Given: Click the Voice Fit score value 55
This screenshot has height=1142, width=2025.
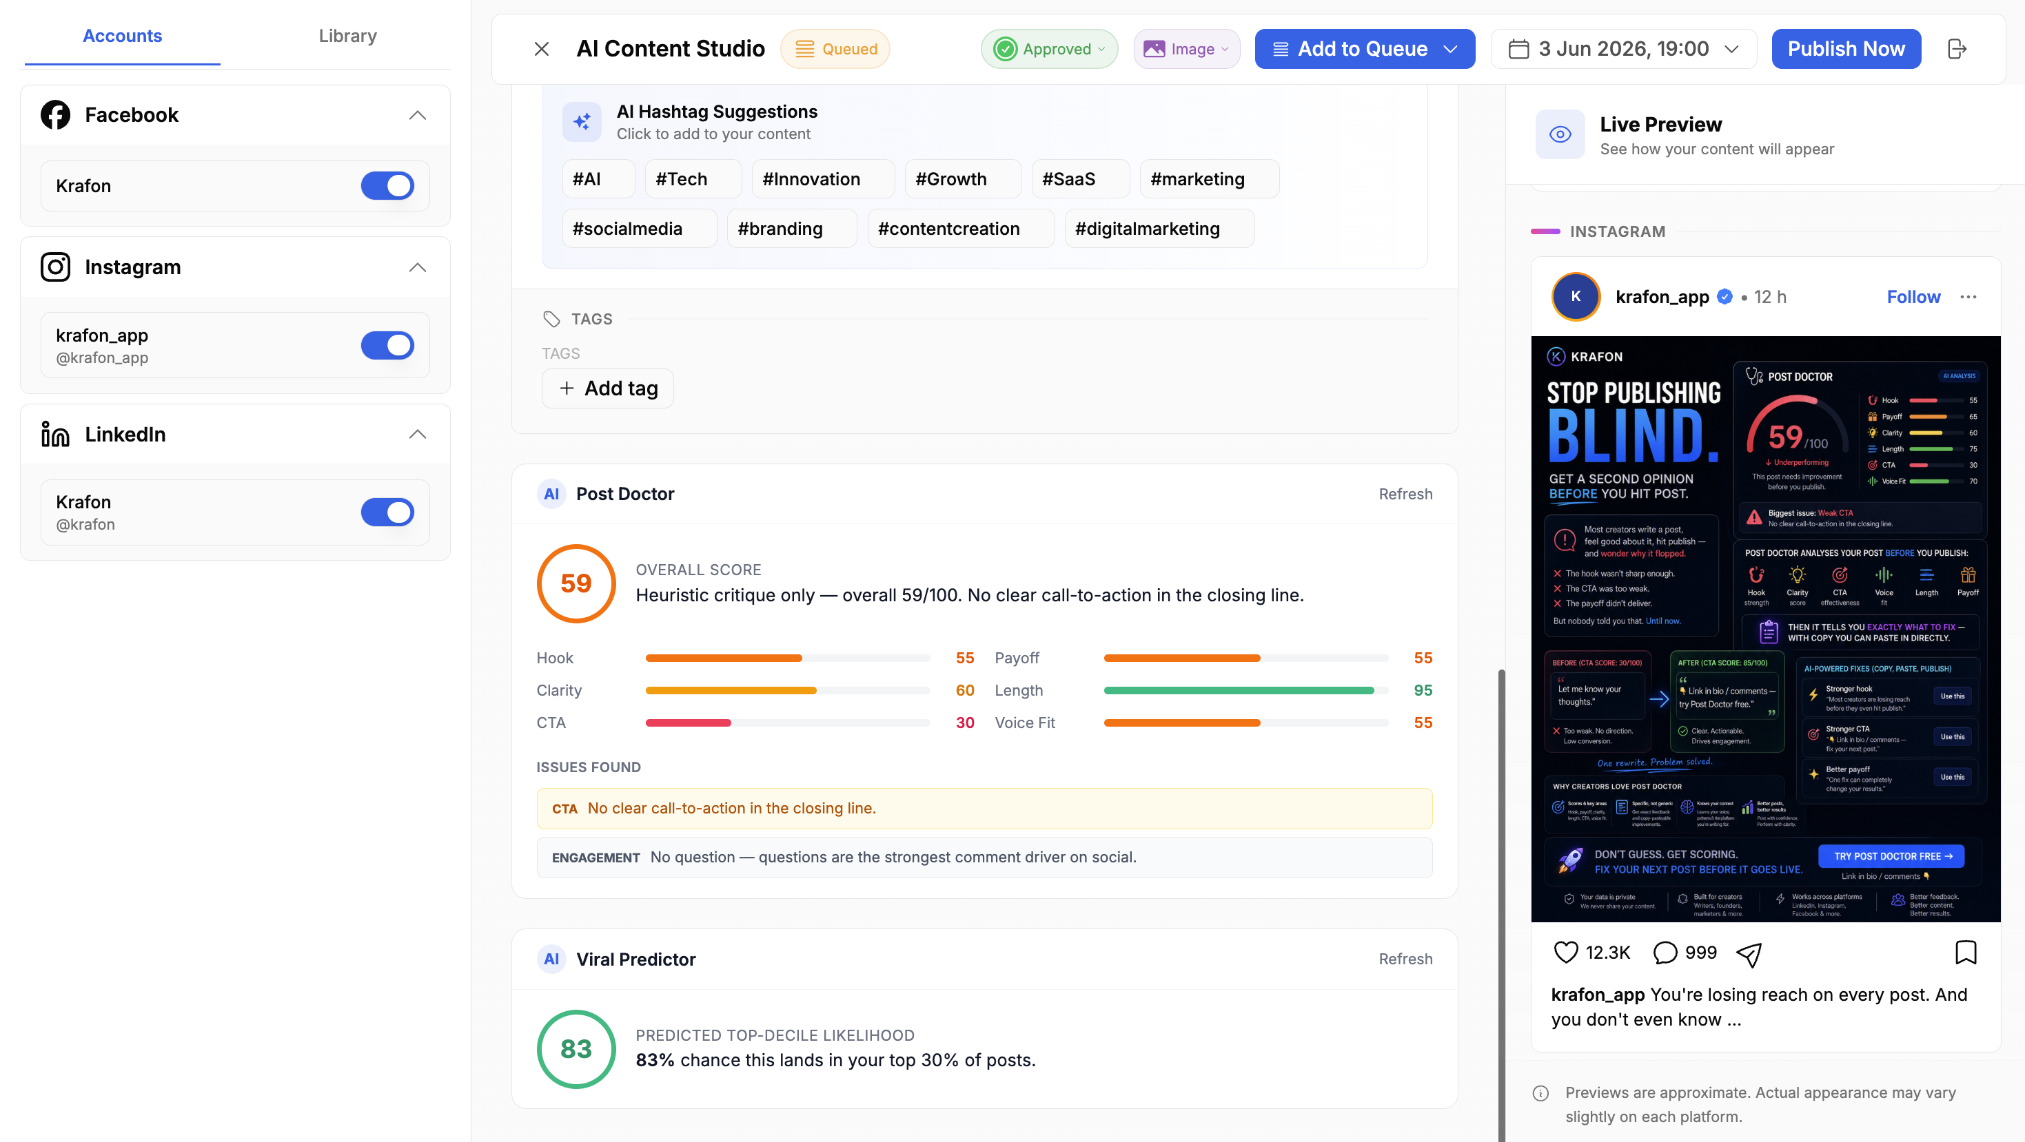Looking at the screenshot, I should click(1423, 723).
